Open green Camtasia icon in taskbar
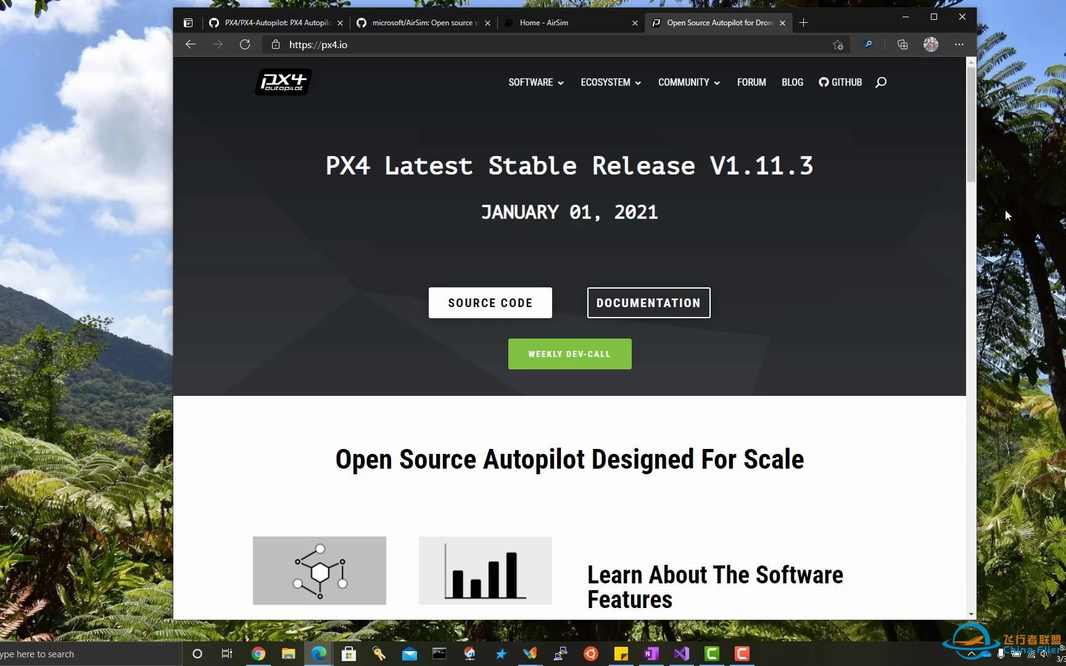 click(x=712, y=654)
